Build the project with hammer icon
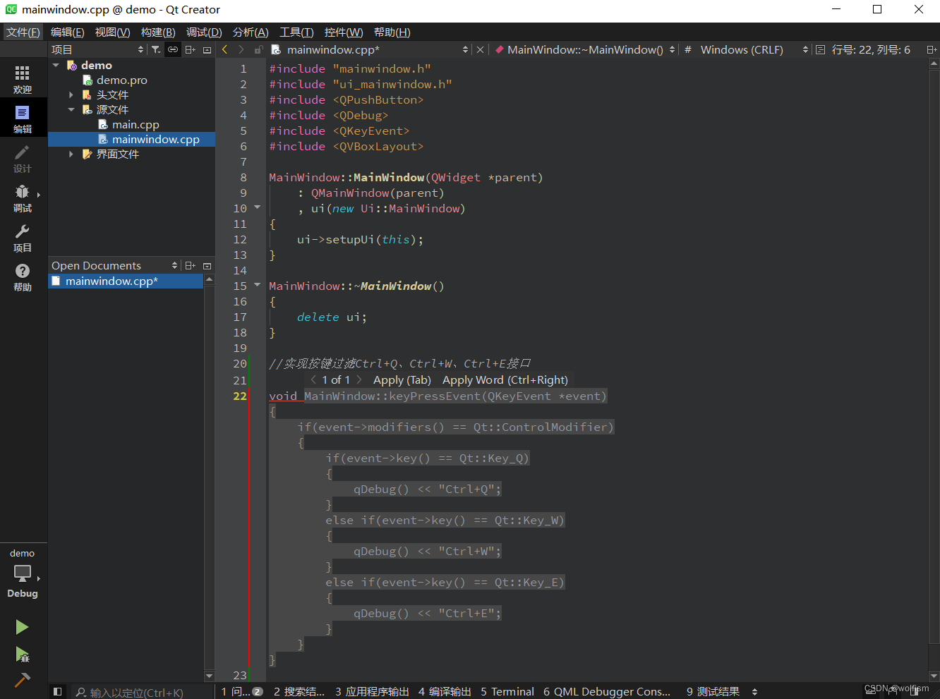940x699 pixels. pyautogui.click(x=23, y=680)
